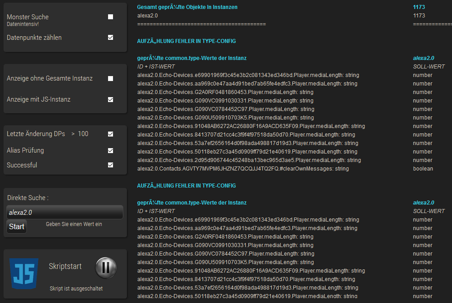Toggle the Letzte Änderung DPs checkbox

110,134
